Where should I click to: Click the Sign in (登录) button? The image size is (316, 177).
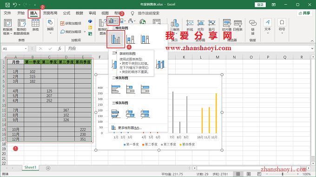(260, 5)
